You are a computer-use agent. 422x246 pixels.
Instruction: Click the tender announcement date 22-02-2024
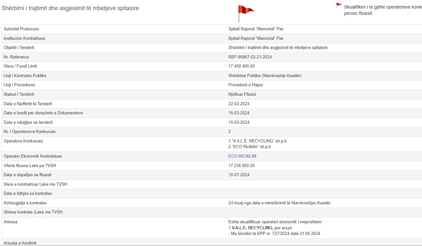[239, 104]
